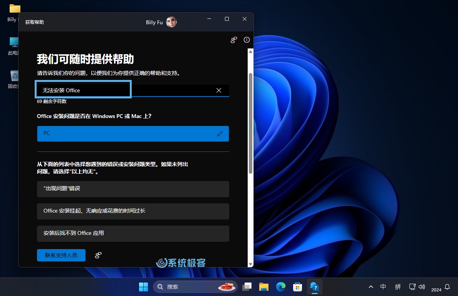The height and width of the screenshot is (296, 458).
Task: Click the support agent icon beside 联系支持人员
Action: click(98, 255)
